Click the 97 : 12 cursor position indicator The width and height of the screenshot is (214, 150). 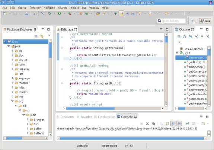(129, 146)
